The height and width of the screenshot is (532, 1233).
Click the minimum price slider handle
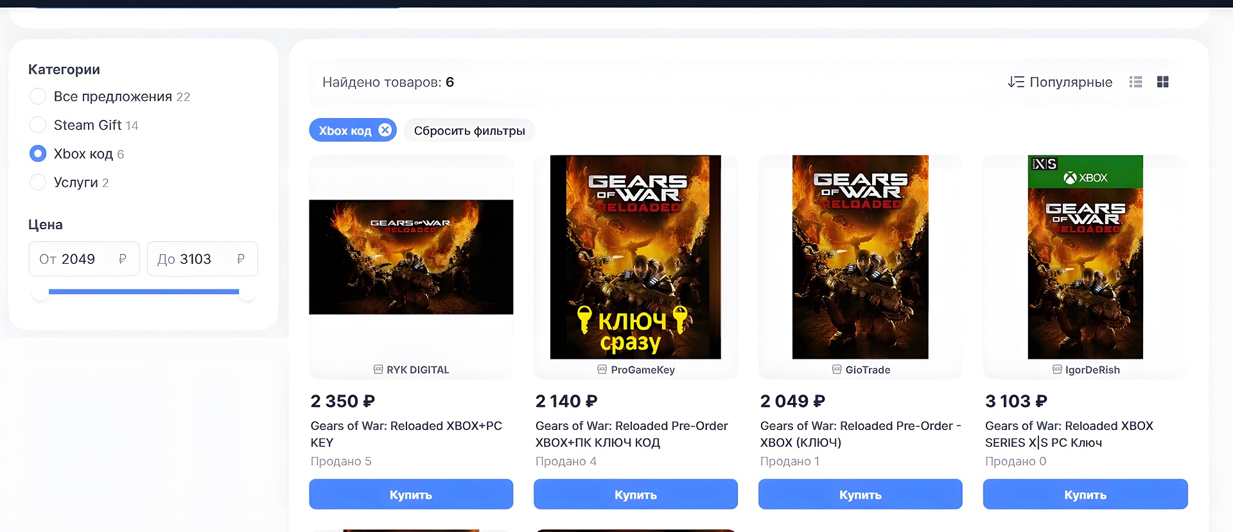pyautogui.click(x=40, y=292)
